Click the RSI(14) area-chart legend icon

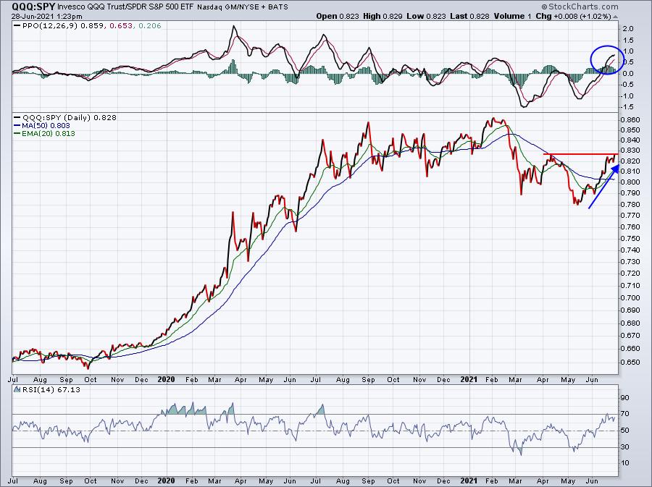pos(17,389)
